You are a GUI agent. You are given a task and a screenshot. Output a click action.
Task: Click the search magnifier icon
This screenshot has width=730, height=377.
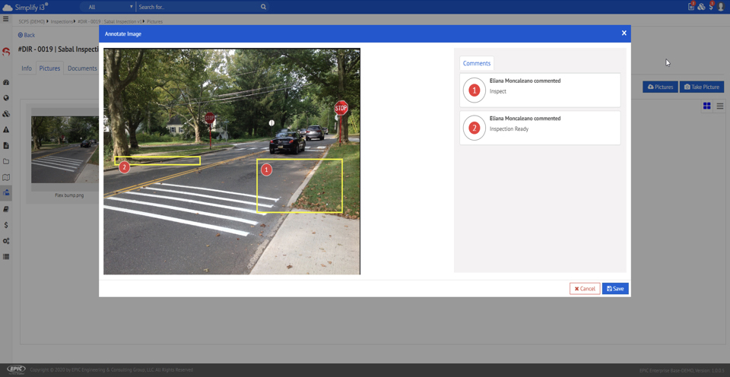263,7
